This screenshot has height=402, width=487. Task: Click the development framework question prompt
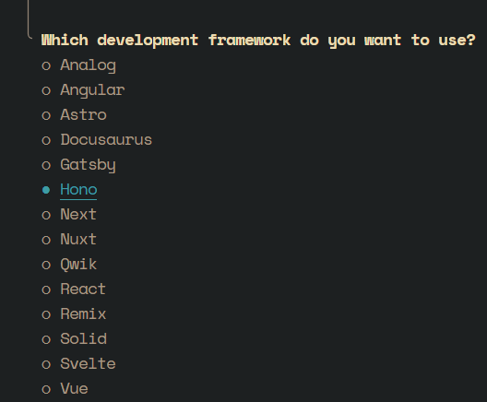[x=258, y=41]
